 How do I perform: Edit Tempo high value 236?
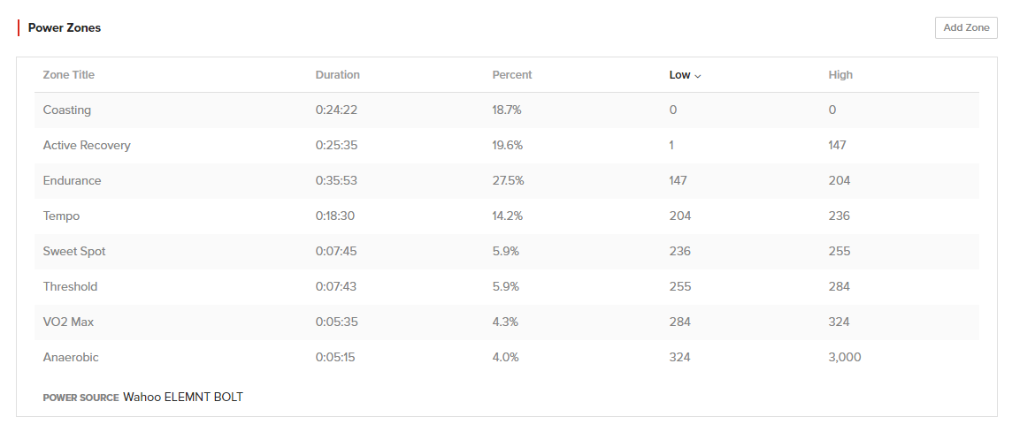[839, 216]
